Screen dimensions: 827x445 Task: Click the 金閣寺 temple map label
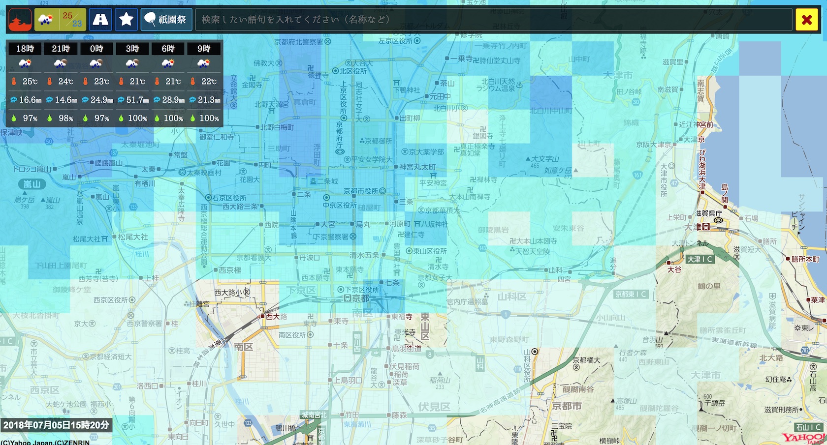pos(252,85)
